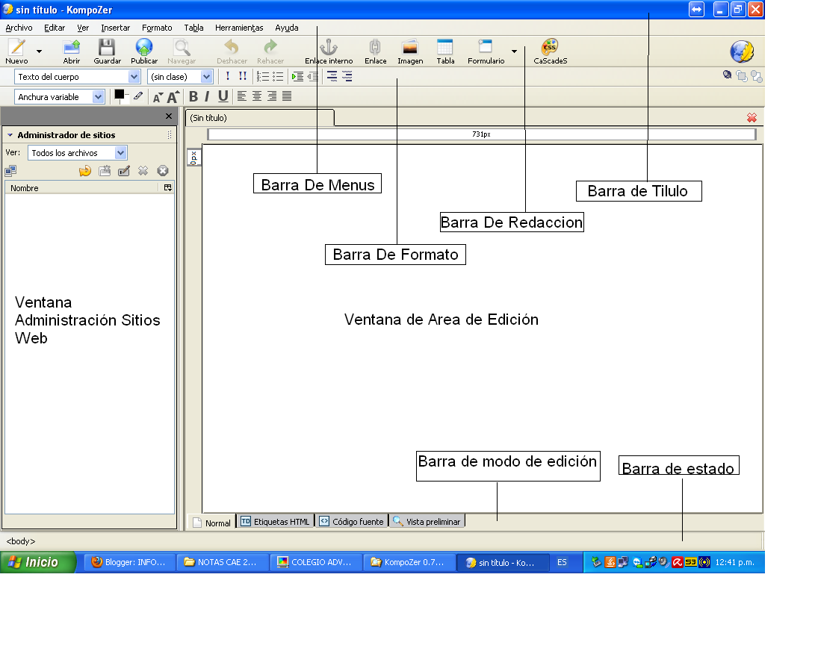The image size is (818, 645).
Task: Switch to Vista preliminar view
Action: tap(427, 521)
